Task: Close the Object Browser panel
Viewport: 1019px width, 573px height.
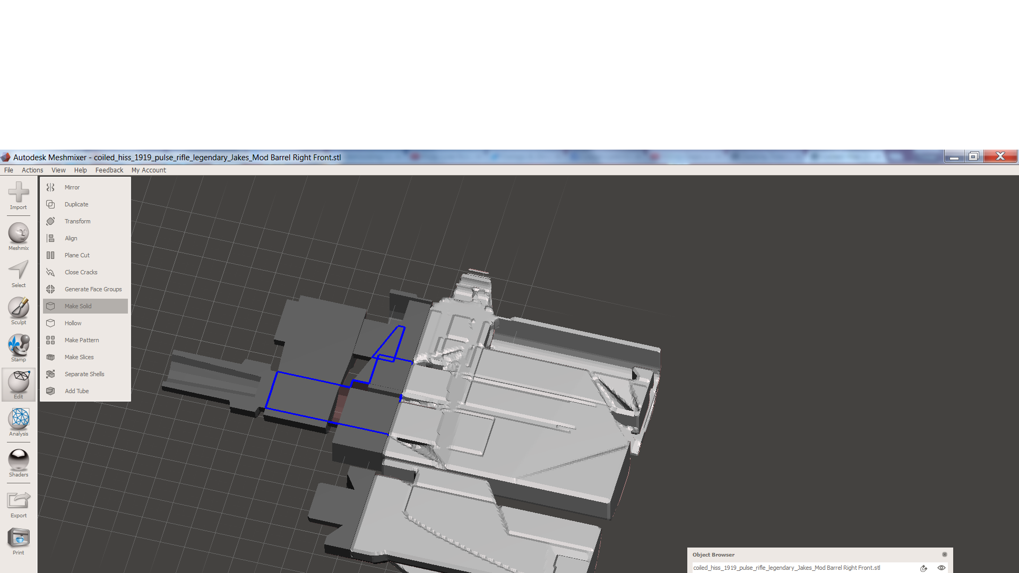Action: 945,554
